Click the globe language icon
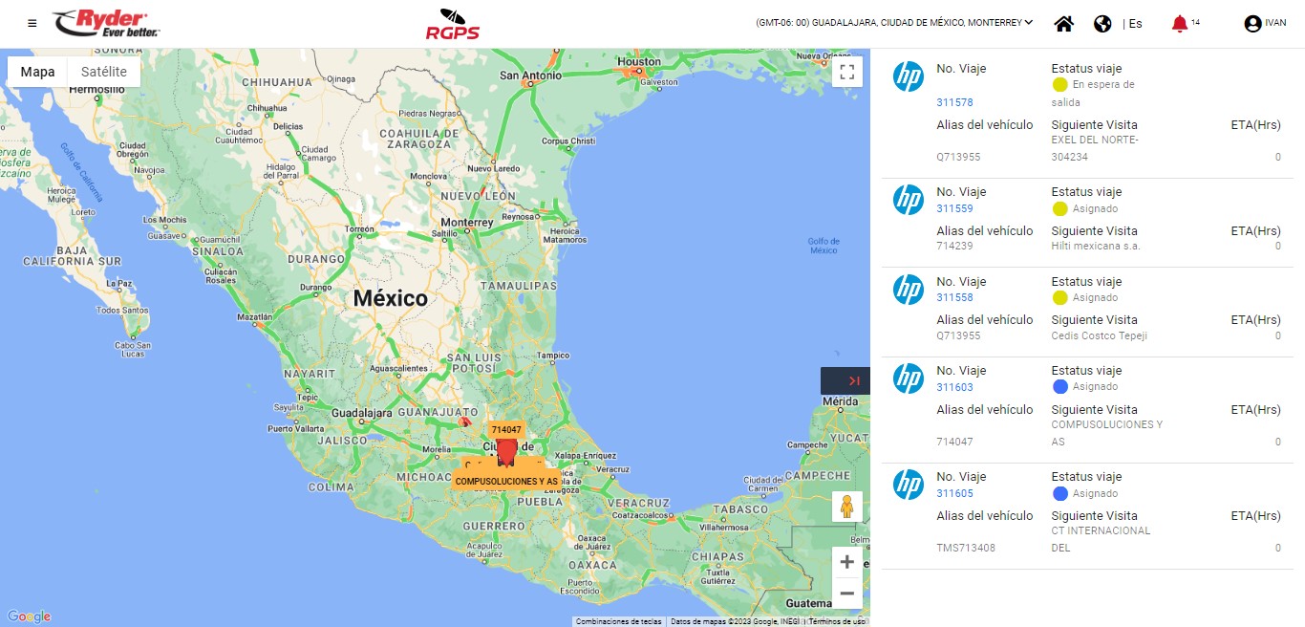 (1102, 24)
